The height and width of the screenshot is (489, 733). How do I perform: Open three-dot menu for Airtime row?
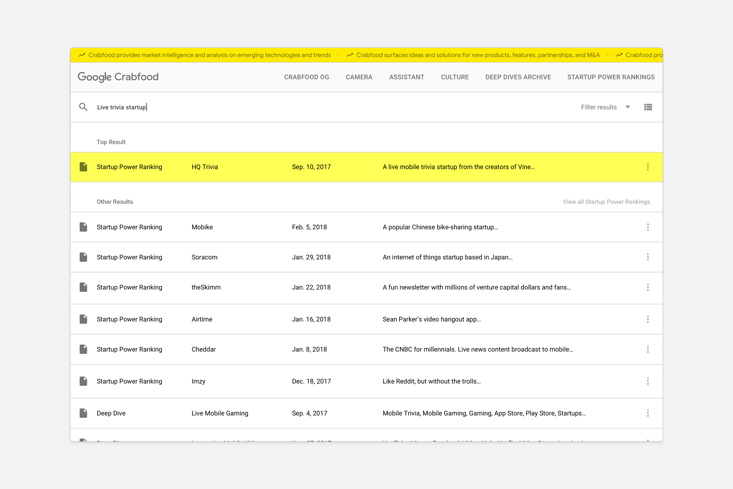(x=647, y=319)
